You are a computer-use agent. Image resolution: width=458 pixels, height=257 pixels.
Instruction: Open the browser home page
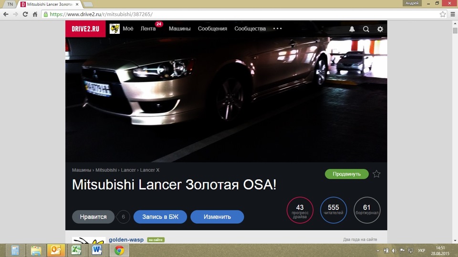[x=35, y=14]
